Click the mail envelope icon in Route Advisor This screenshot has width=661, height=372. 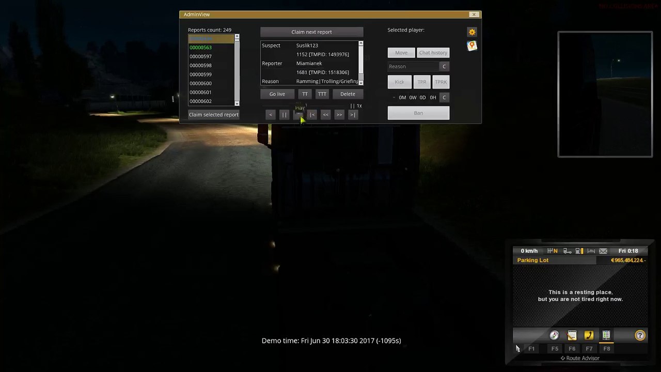click(x=603, y=251)
